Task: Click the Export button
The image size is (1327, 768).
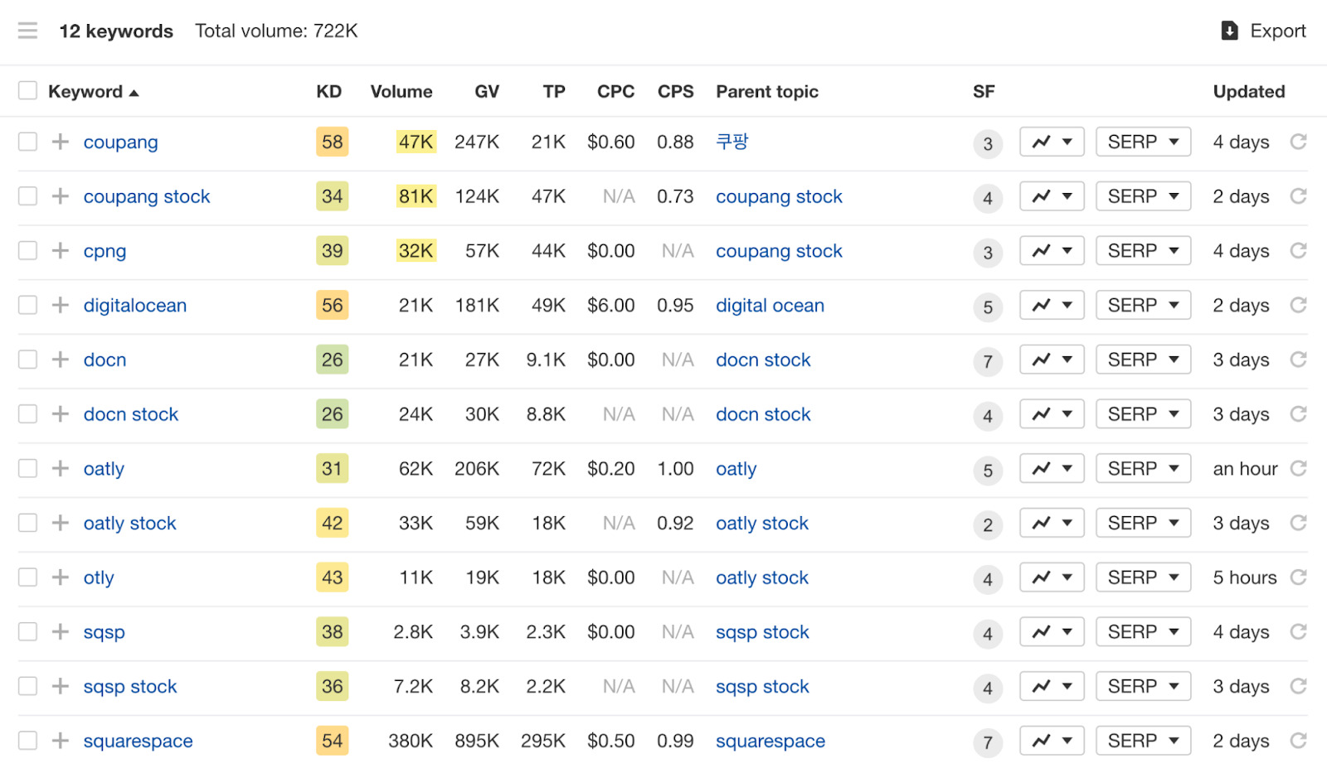Action: [x=1262, y=31]
